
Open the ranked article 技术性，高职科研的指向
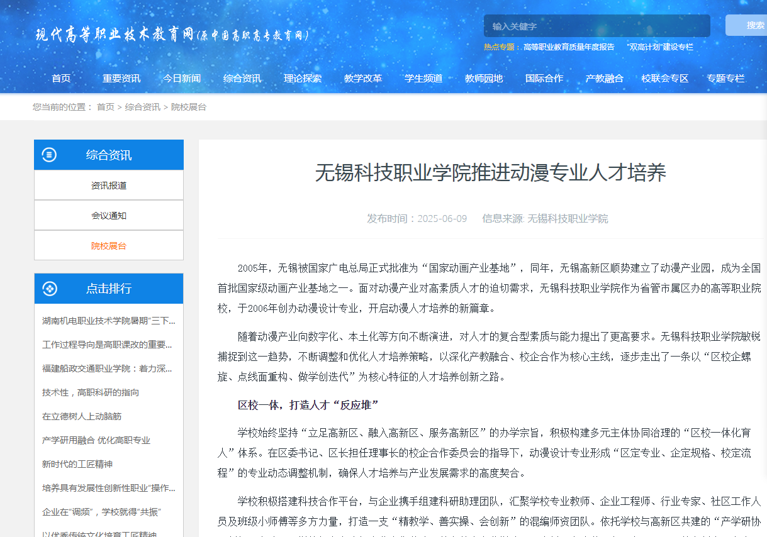click(91, 392)
